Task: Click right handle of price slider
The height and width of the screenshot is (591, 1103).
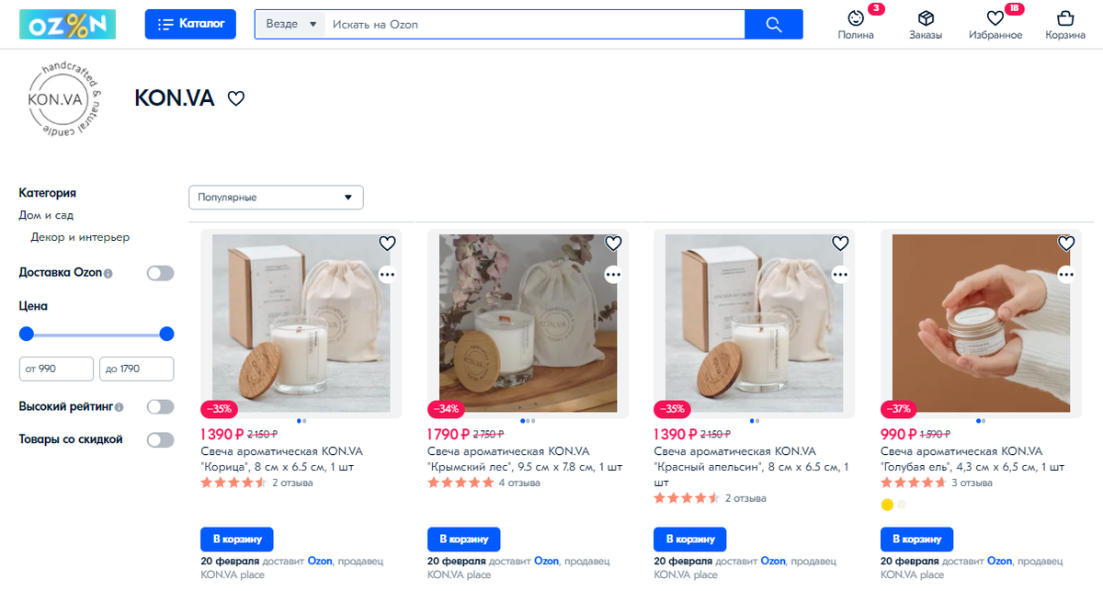Action: point(166,334)
